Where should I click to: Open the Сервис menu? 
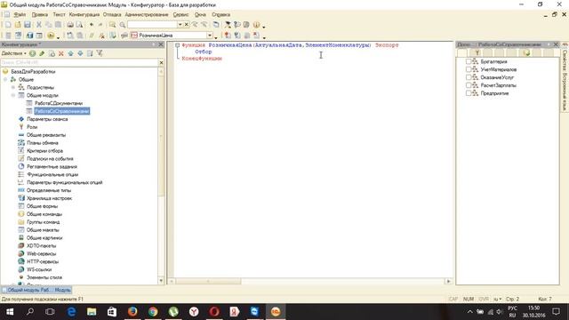[180, 14]
